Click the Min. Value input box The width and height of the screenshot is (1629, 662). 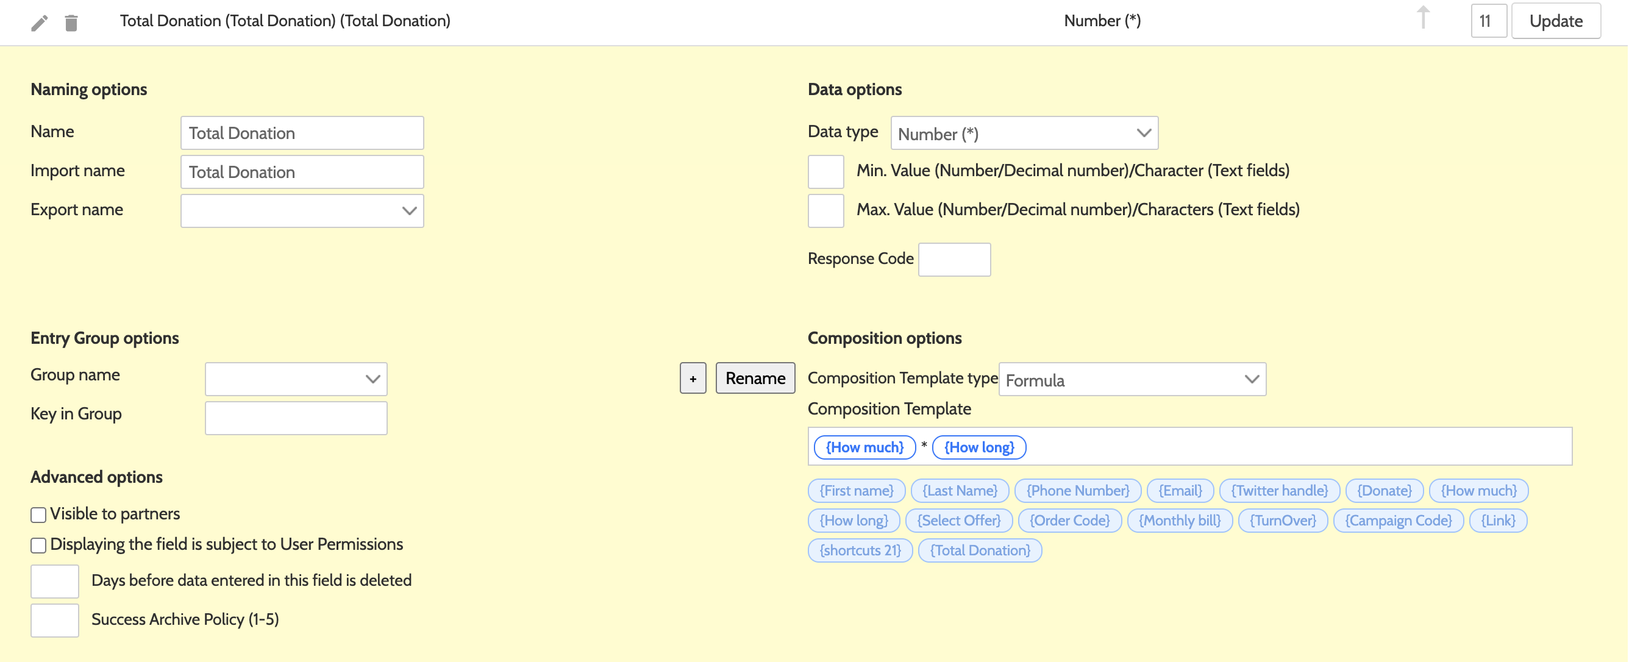pos(825,172)
